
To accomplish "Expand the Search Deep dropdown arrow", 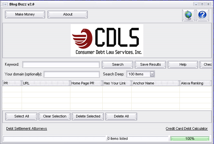I will point(152,74).
